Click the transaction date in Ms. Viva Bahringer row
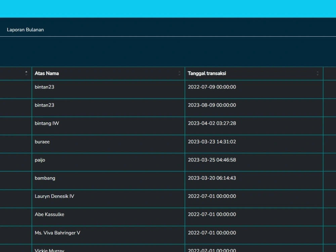The width and height of the screenshot is (336, 252). [212, 233]
